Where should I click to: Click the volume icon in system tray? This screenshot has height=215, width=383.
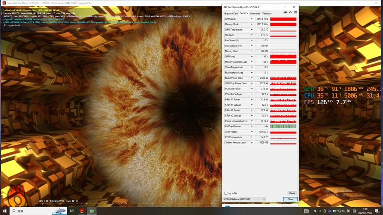(344, 211)
